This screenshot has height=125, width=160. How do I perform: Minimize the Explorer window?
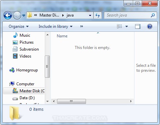pyautogui.click(x=128, y=4)
